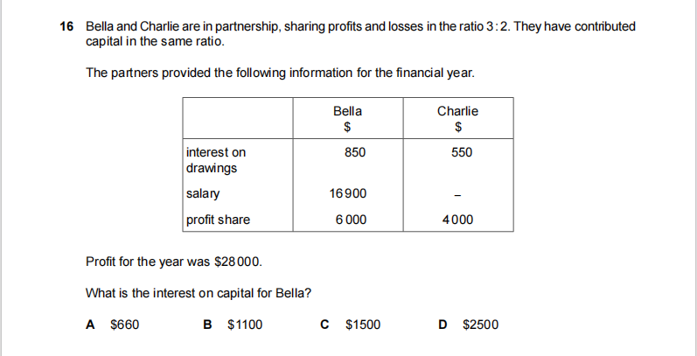697x356 pixels.
Task: Choose answer option D $2500
Action: [470, 325]
